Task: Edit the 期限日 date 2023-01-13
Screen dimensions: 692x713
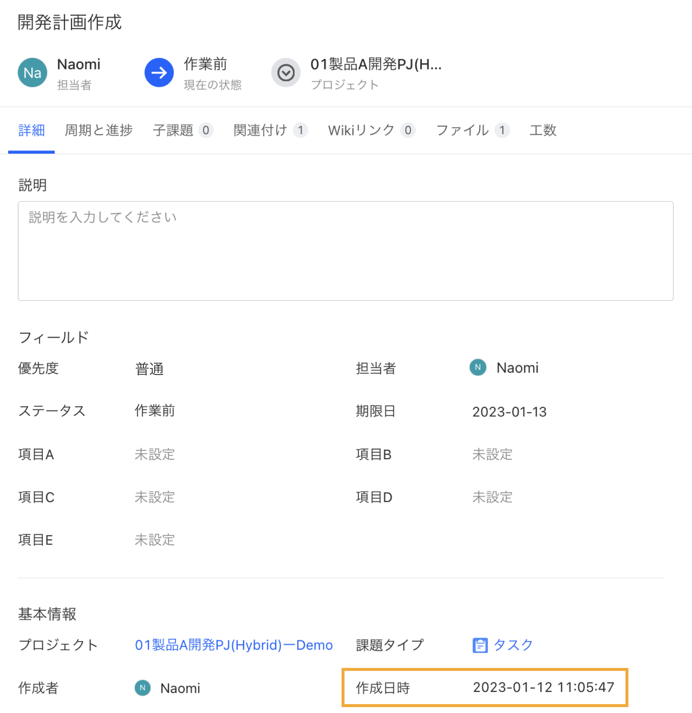Action: [509, 412]
